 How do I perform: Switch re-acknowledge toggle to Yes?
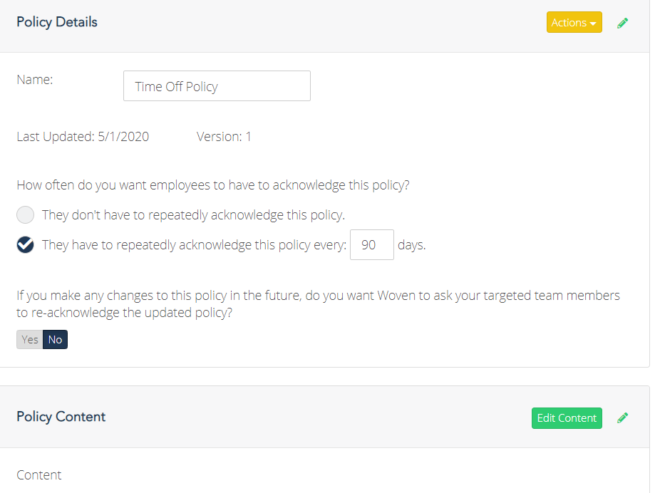point(30,339)
